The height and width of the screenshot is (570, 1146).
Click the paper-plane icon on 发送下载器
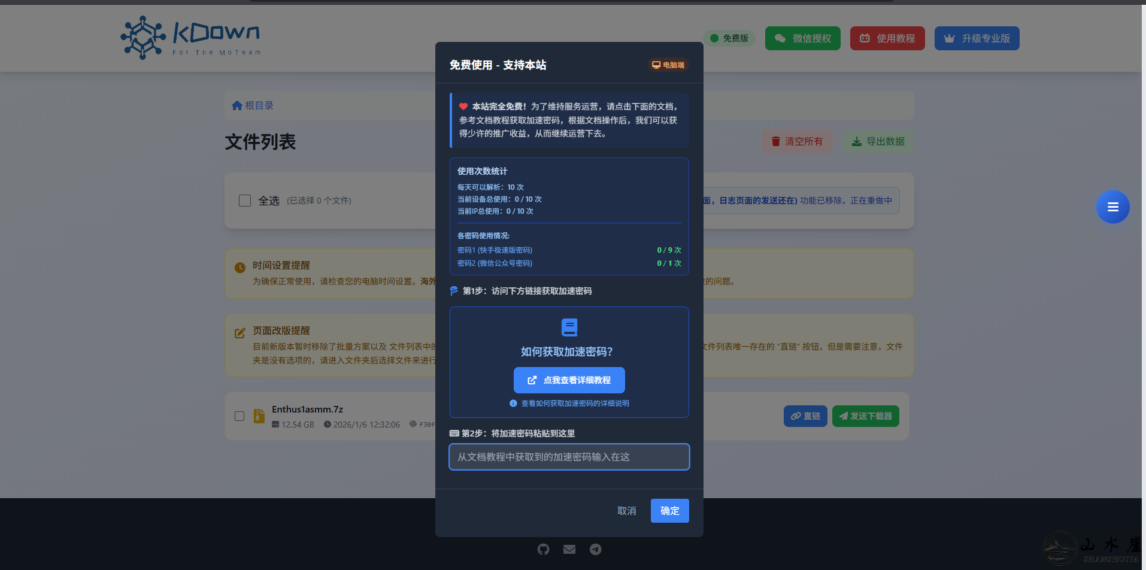tap(842, 416)
